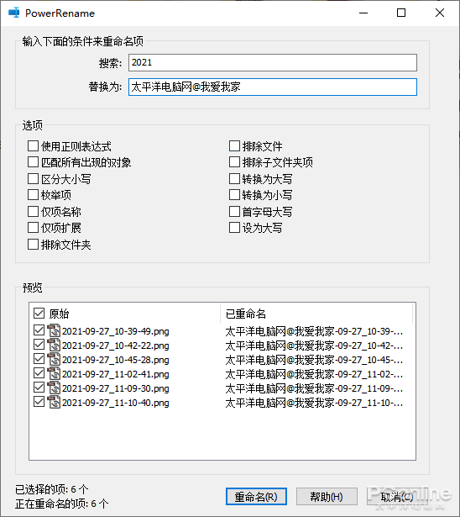
Task: Cancel with the 取消(C) button
Action: click(x=397, y=497)
